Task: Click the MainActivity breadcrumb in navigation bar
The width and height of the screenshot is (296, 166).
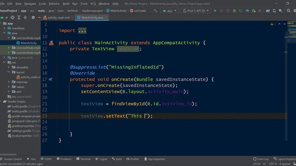Action: click(x=116, y=11)
